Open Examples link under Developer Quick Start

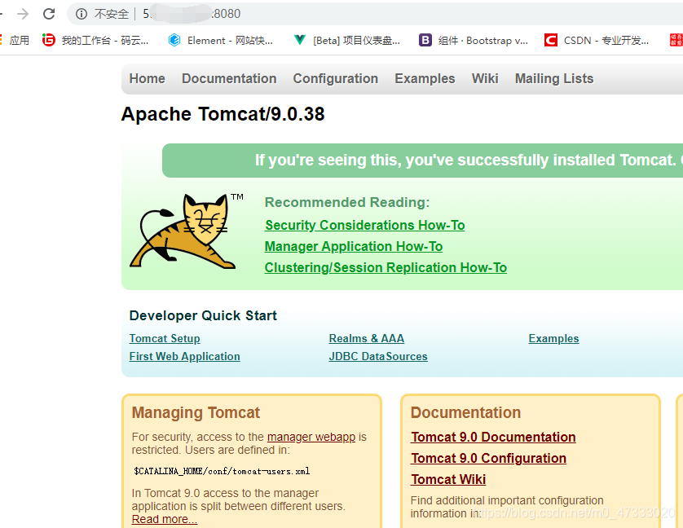[x=553, y=338]
